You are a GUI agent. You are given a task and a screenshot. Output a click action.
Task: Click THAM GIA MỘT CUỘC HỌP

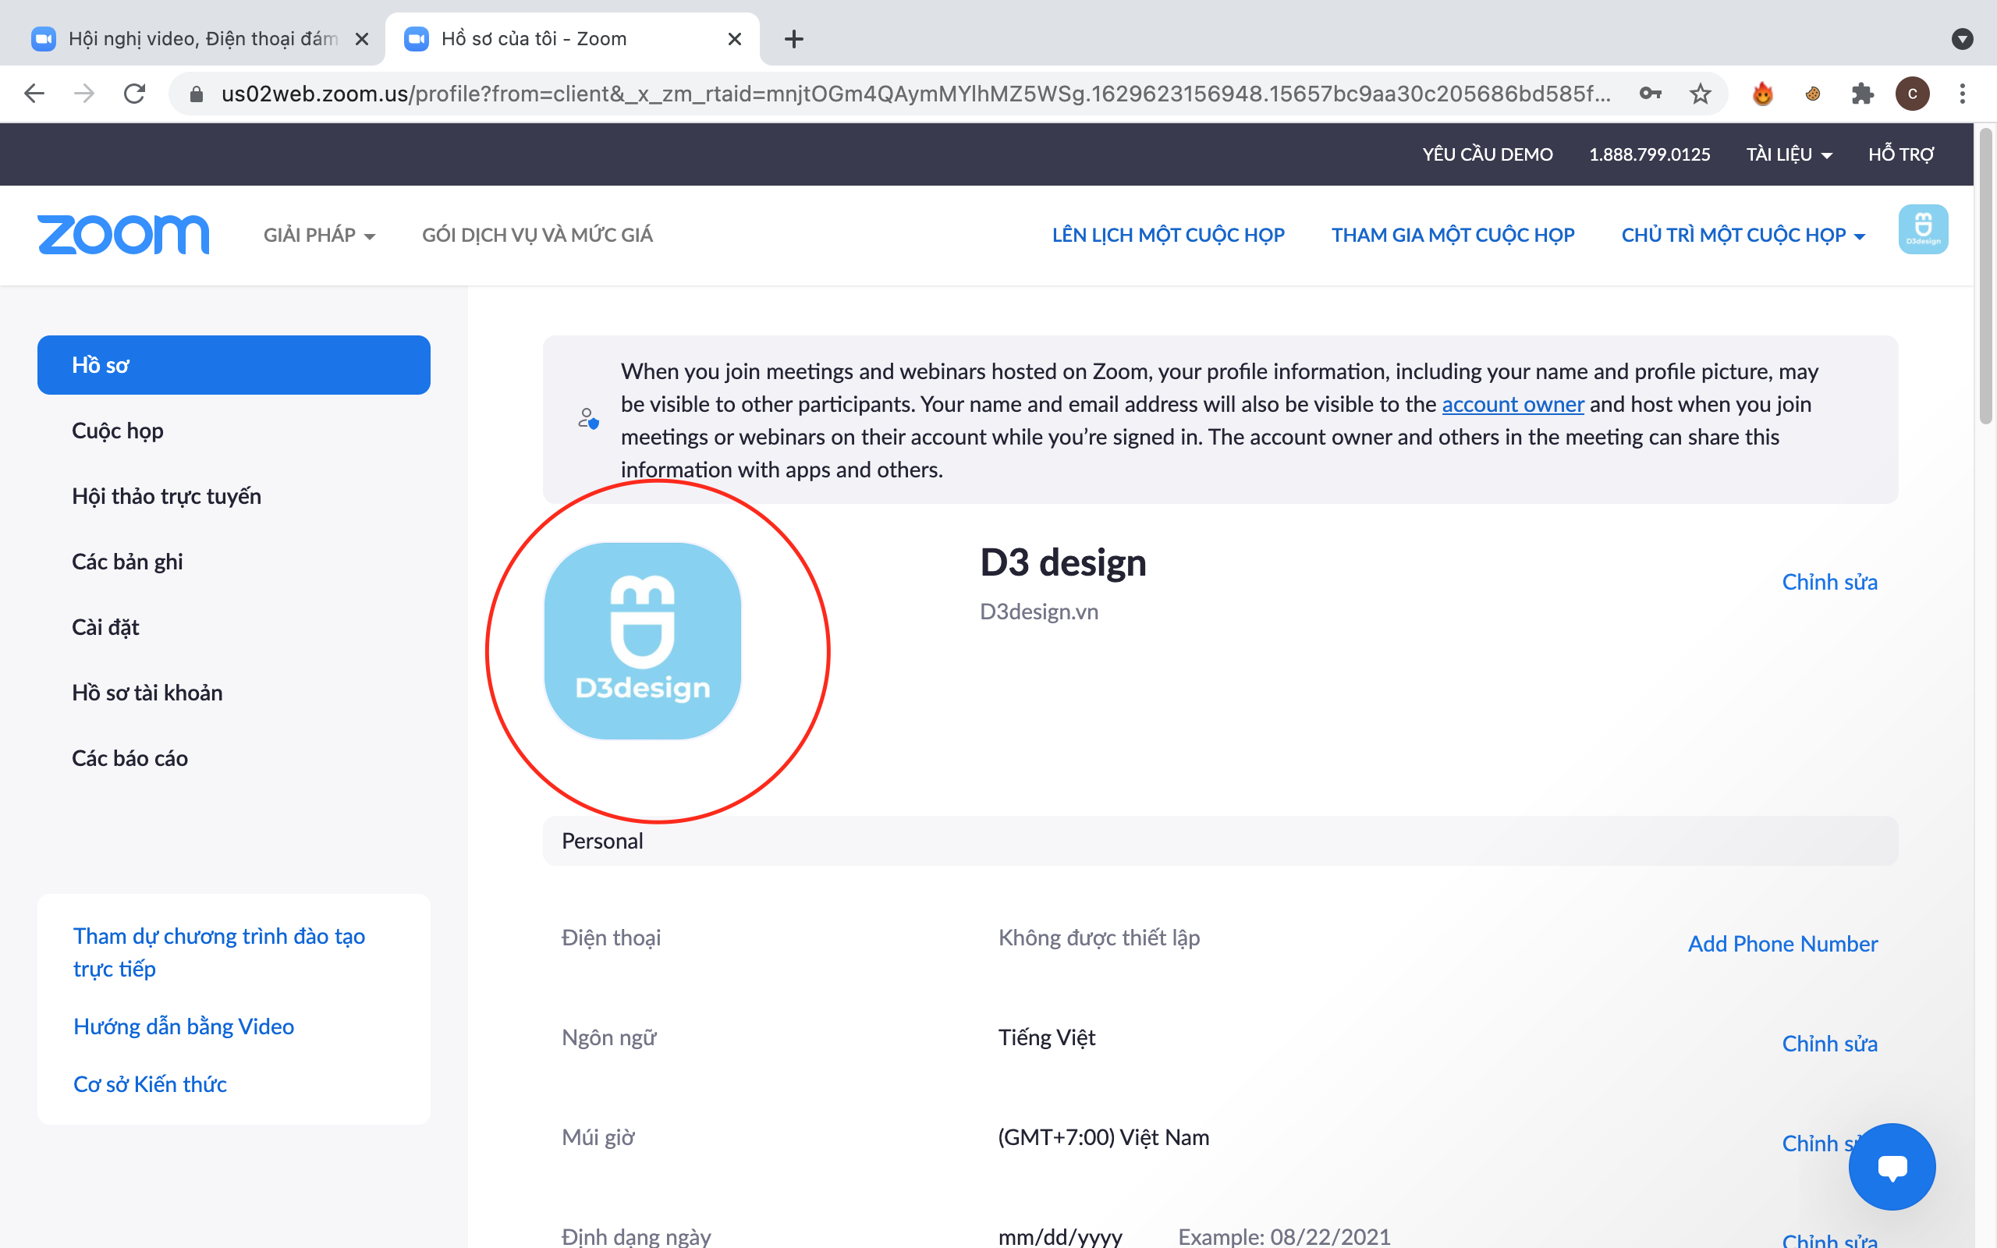pos(1453,236)
